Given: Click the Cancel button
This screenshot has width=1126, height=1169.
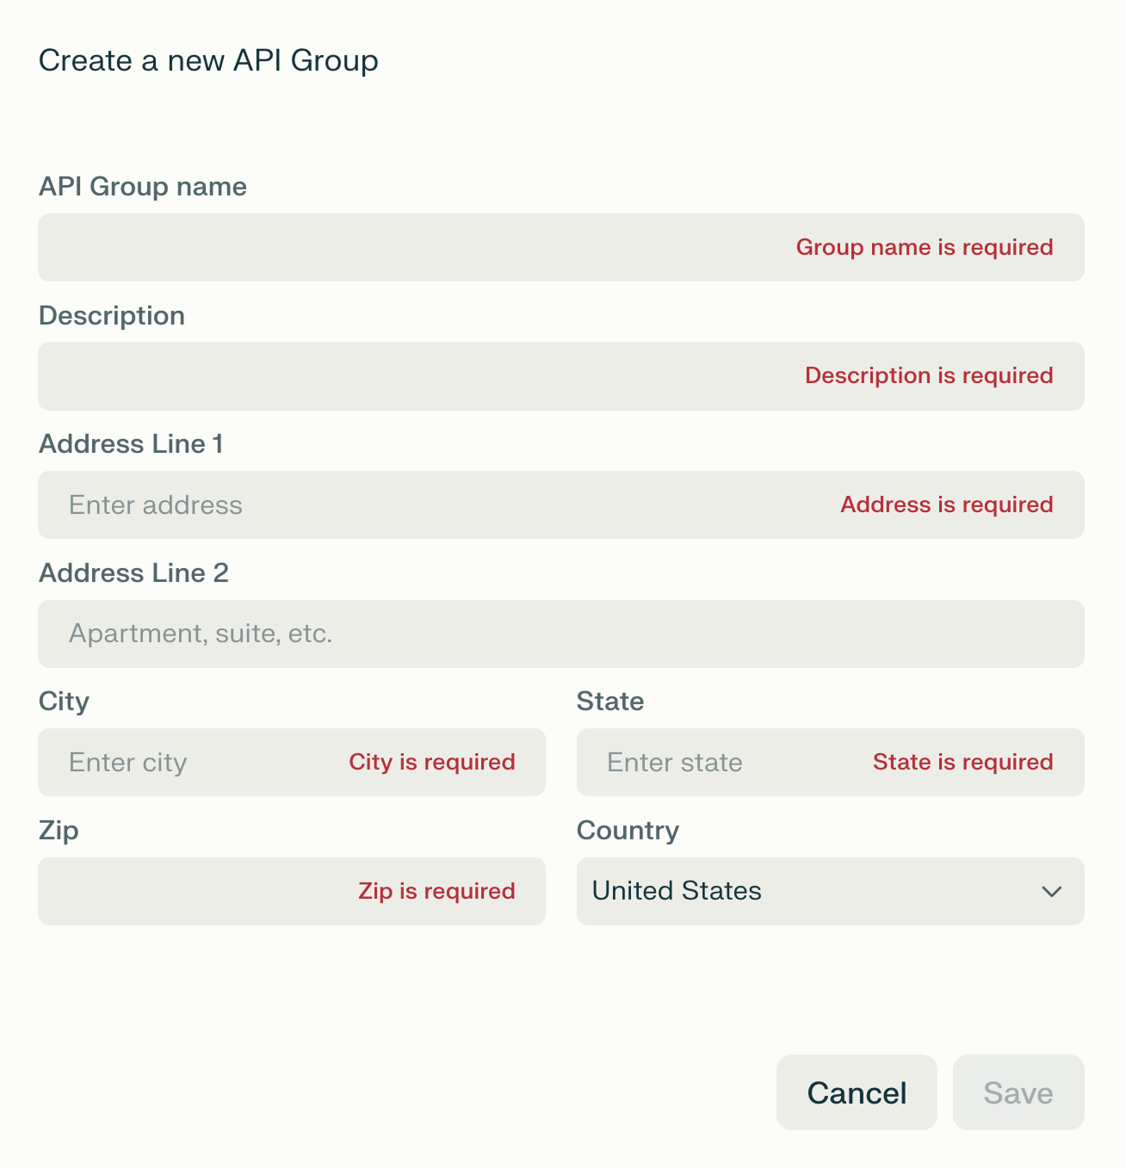Looking at the screenshot, I should [856, 1092].
